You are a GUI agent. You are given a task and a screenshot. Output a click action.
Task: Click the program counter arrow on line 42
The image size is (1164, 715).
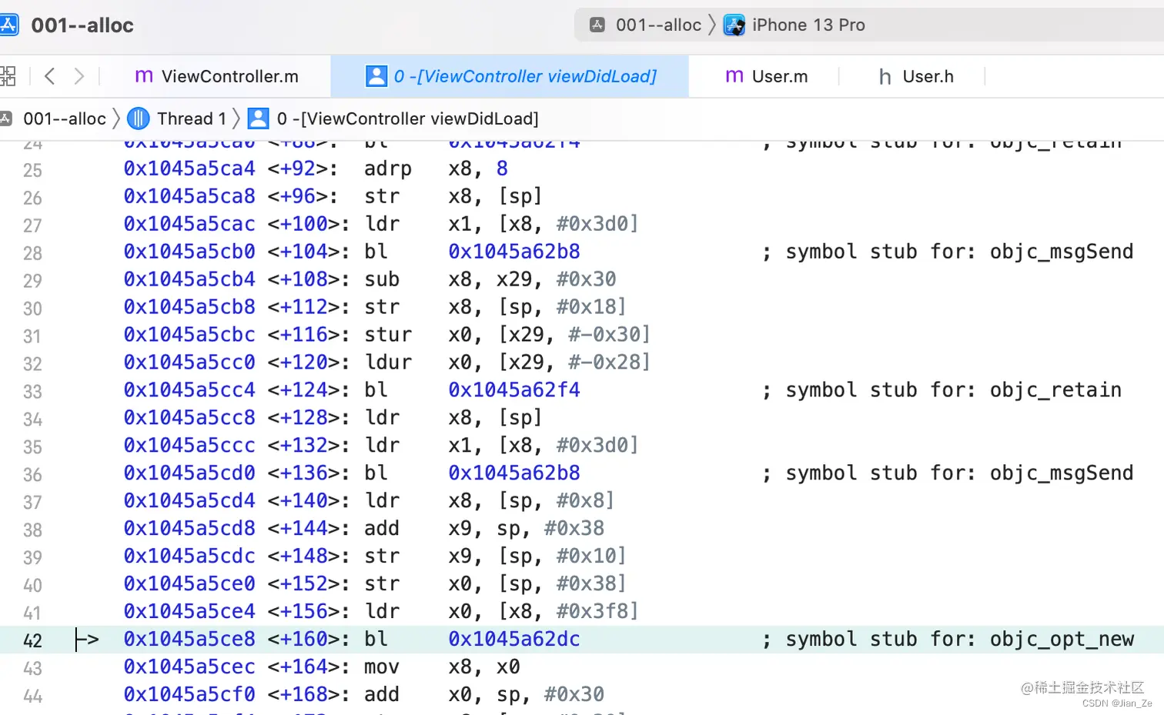tap(87, 639)
